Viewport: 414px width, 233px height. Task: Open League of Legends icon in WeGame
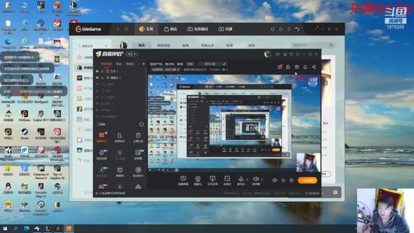point(123,45)
